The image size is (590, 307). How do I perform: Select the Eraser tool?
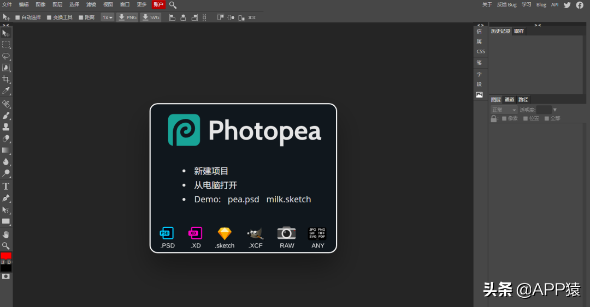click(x=6, y=139)
